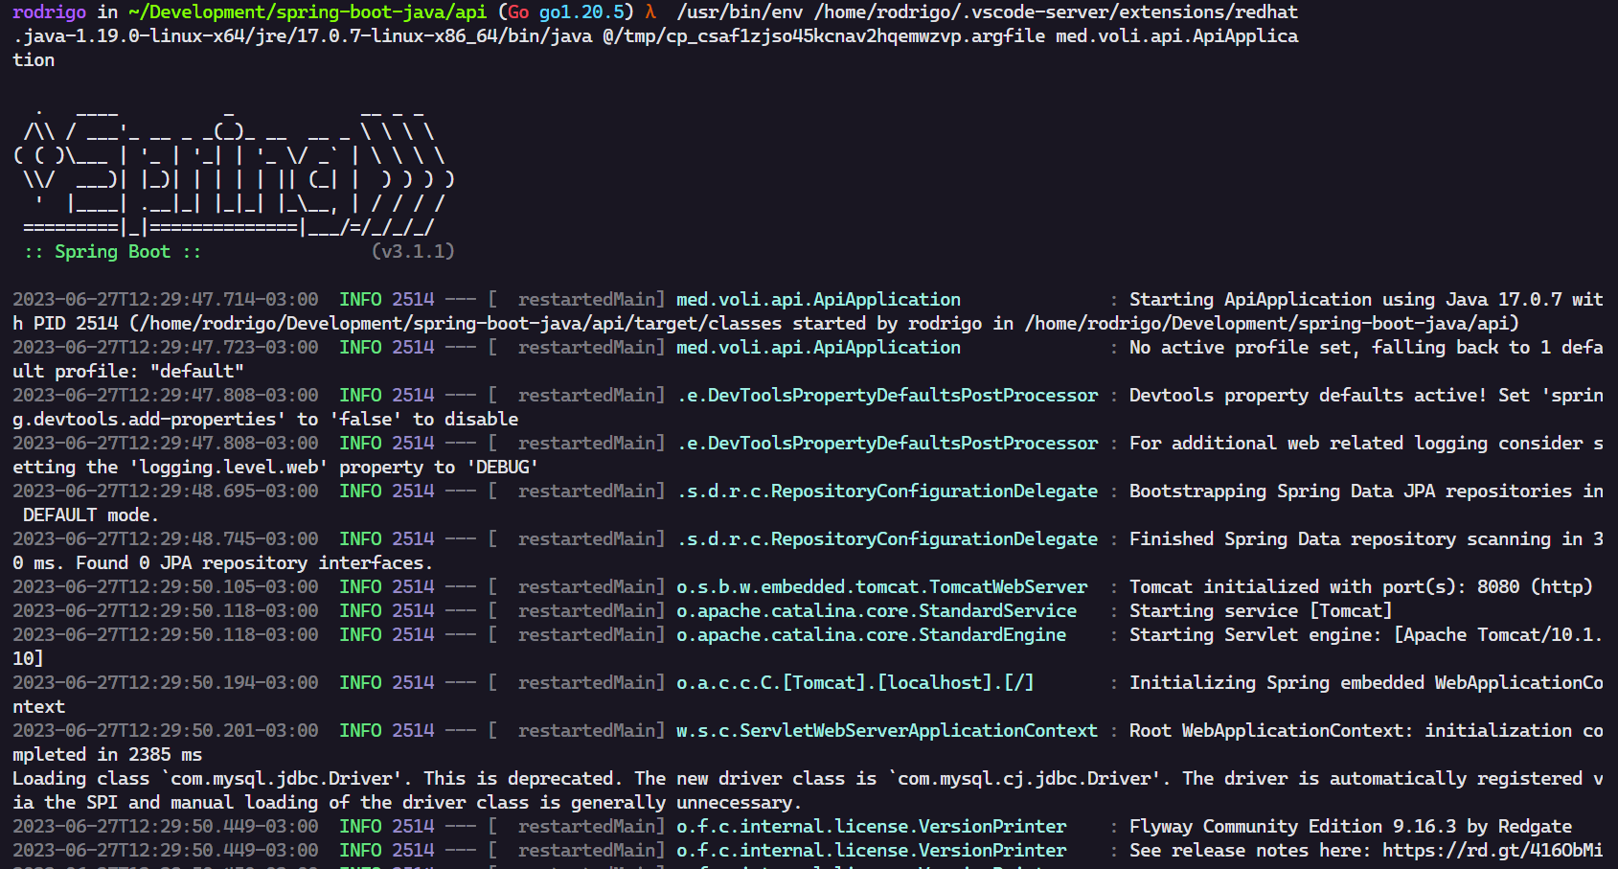Click the prompt path '~/Development/spring-boot-java/api'
This screenshot has height=869, width=1618.
pos(308,11)
